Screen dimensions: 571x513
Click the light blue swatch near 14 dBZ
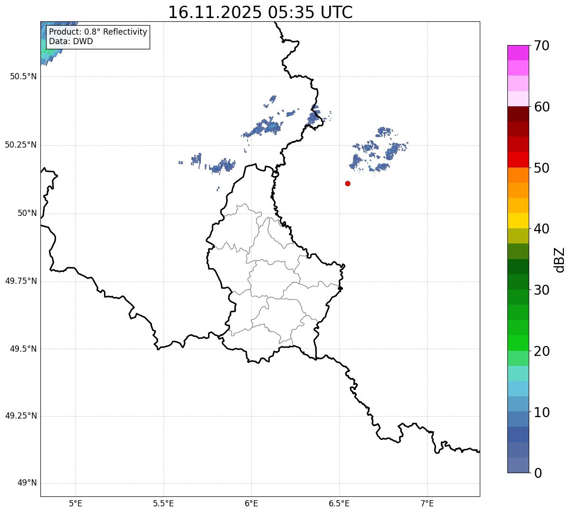[x=518, y=389]
